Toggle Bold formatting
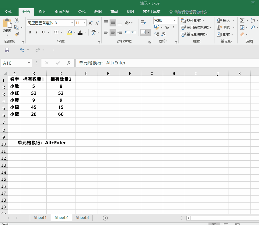This screenshot has width=259, height=225. point(30,32)
